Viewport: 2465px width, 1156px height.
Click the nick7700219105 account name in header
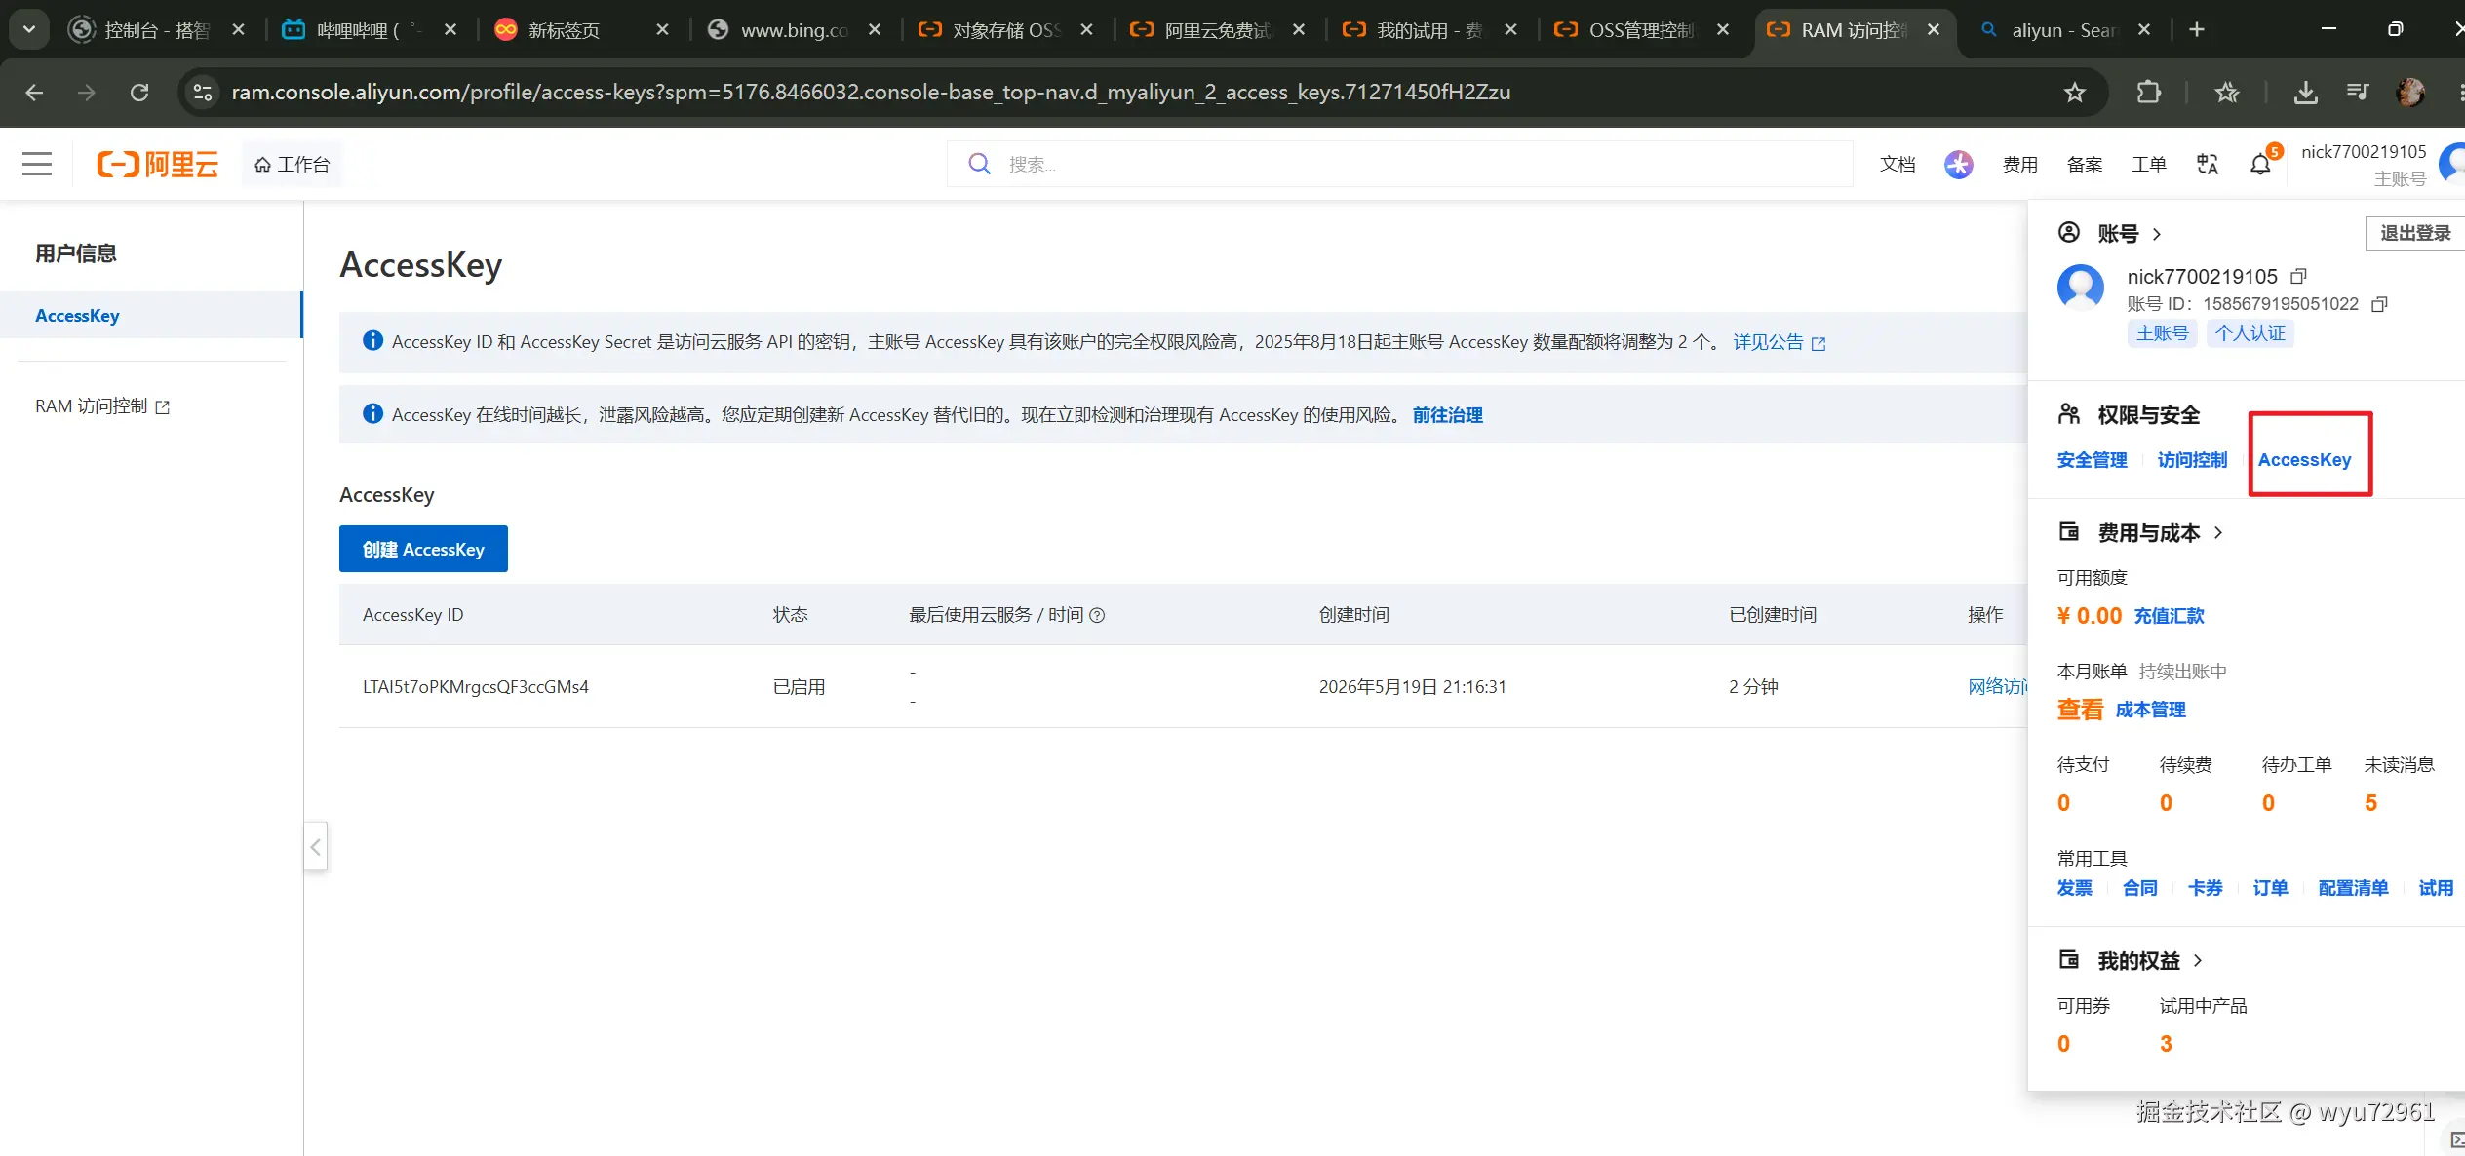click(2364, 152)
